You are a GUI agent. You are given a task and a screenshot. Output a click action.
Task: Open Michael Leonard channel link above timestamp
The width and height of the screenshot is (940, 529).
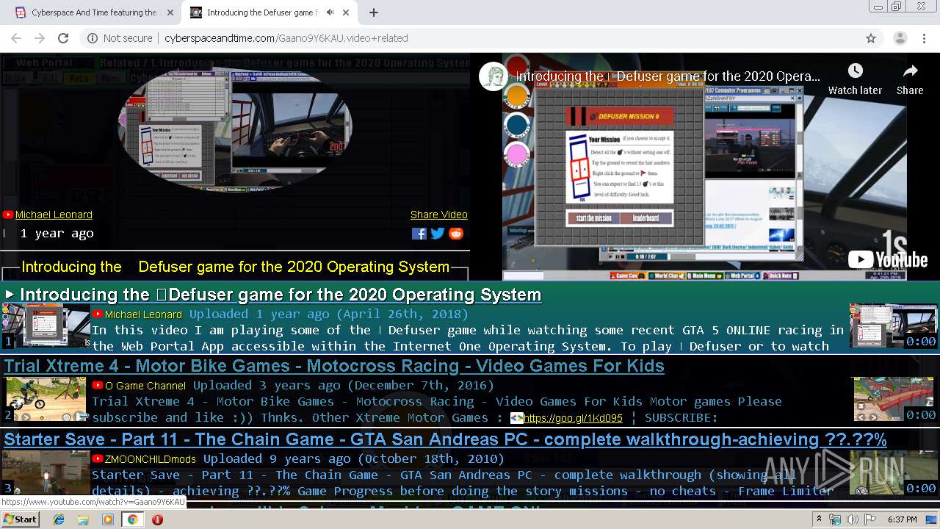54,215
